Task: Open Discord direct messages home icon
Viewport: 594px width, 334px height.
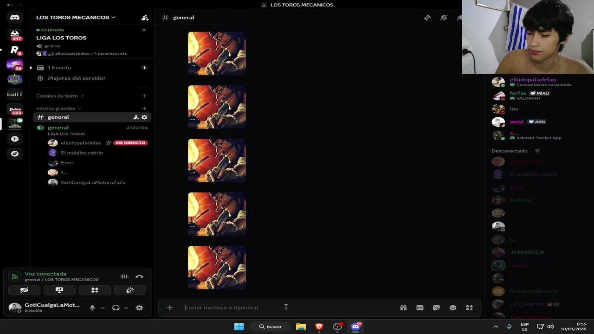Action: 15,17
